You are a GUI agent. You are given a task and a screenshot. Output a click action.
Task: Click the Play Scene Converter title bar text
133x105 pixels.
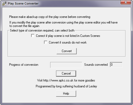tap(23, 3)
